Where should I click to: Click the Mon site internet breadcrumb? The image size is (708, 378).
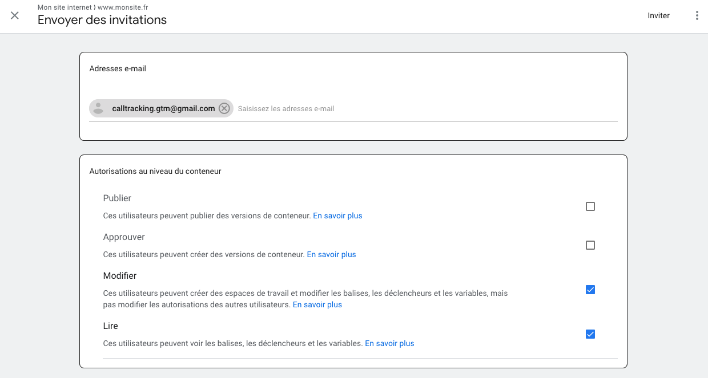click(65, 7)
